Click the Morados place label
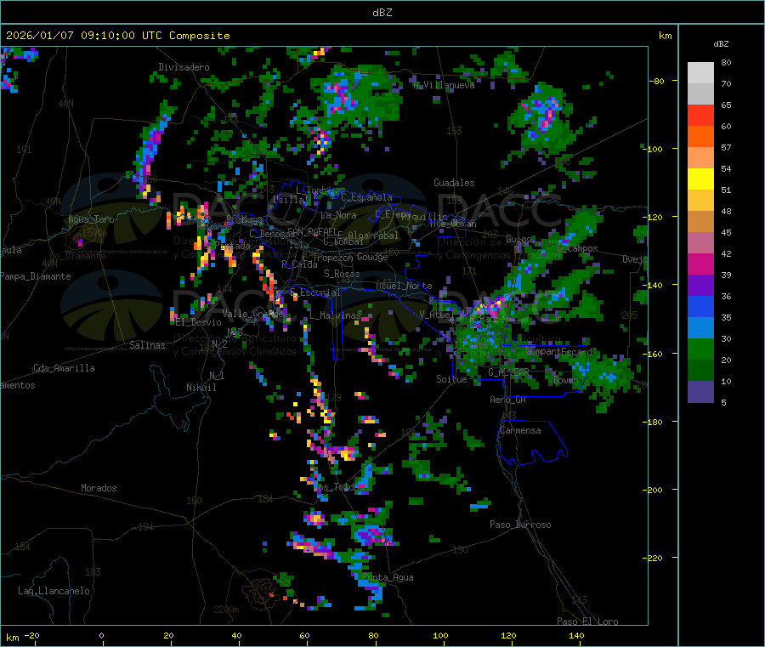 coord(99,488)
